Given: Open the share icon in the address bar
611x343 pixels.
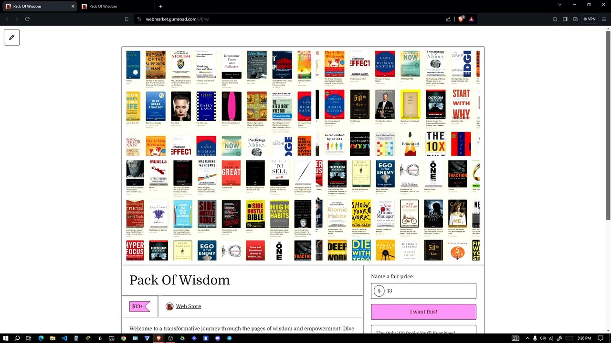Looking at the screenshot, I should [448, 19].
